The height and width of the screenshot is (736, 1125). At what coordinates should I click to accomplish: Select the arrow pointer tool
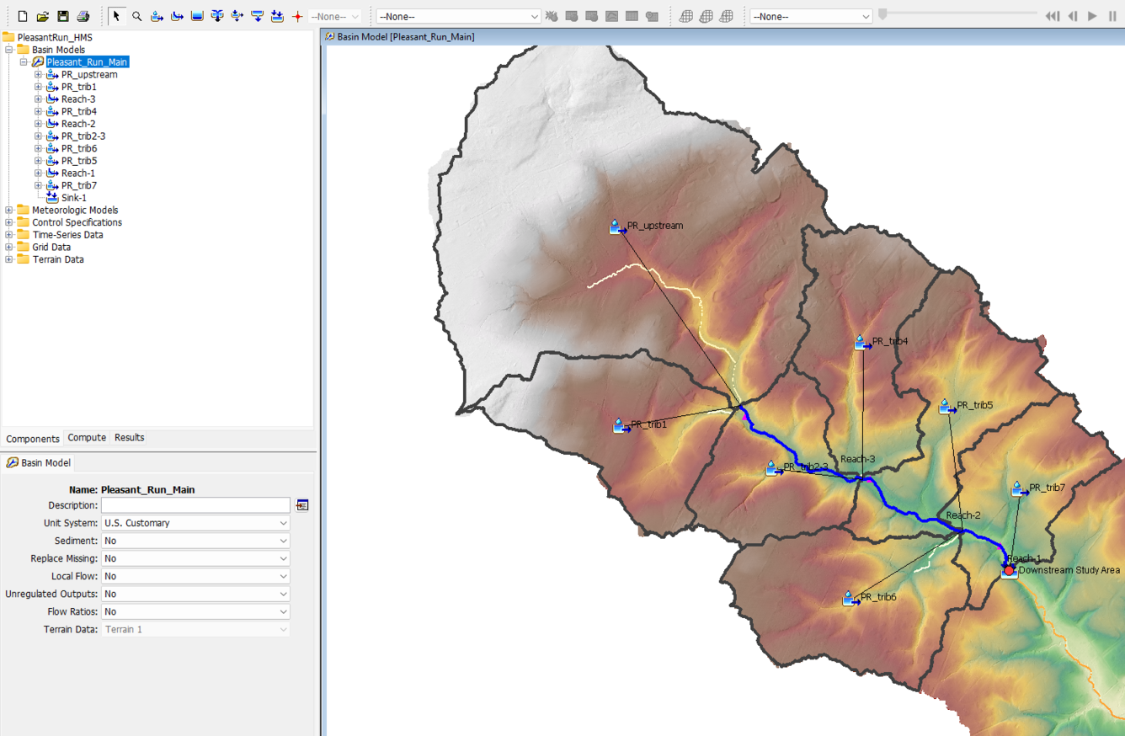point(117,15)
